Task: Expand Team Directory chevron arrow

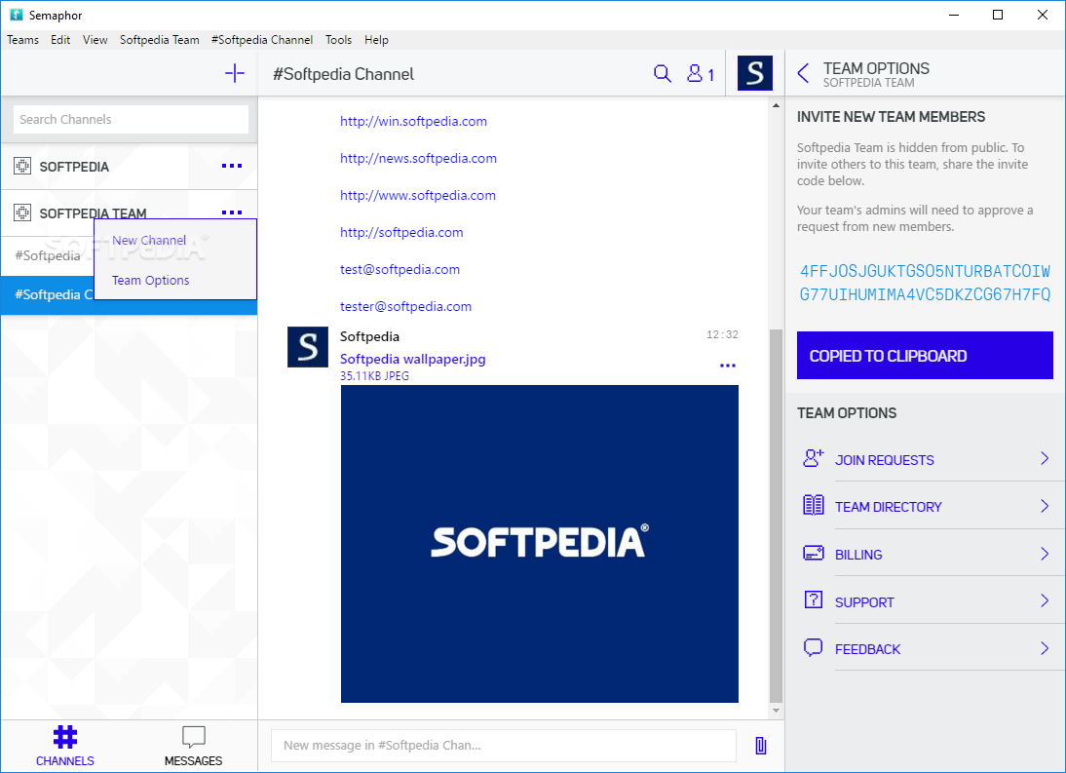Action: (1045, 506)
